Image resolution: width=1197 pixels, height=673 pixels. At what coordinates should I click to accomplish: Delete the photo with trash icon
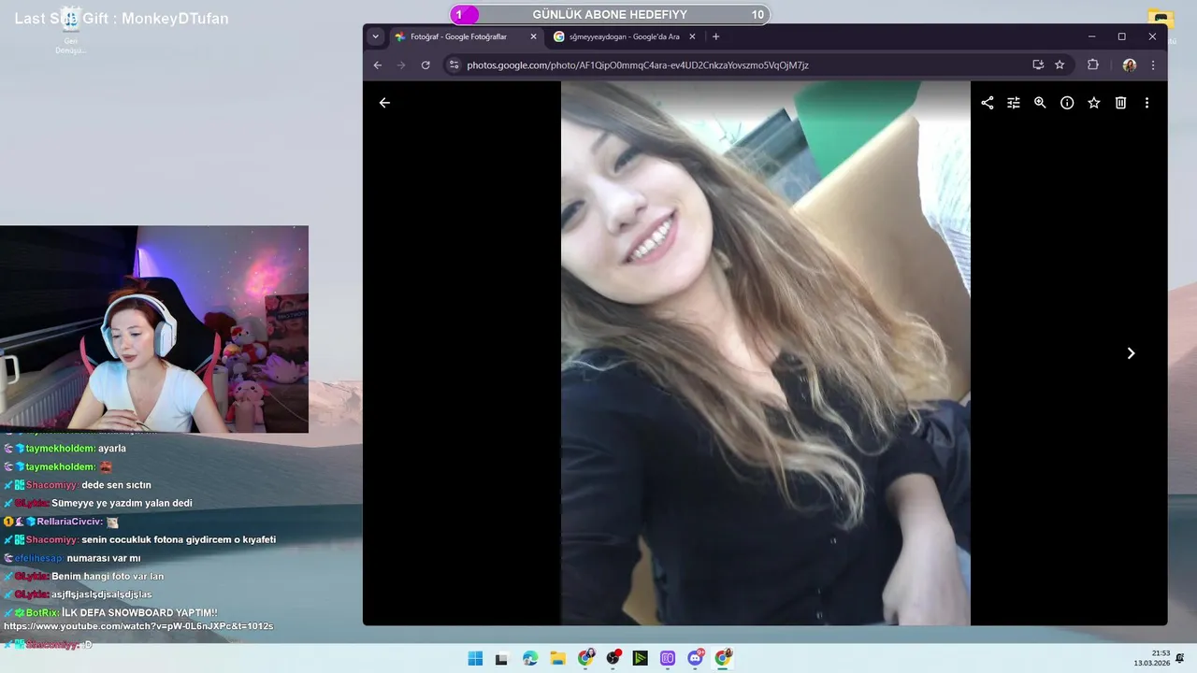coord(1120,103)
